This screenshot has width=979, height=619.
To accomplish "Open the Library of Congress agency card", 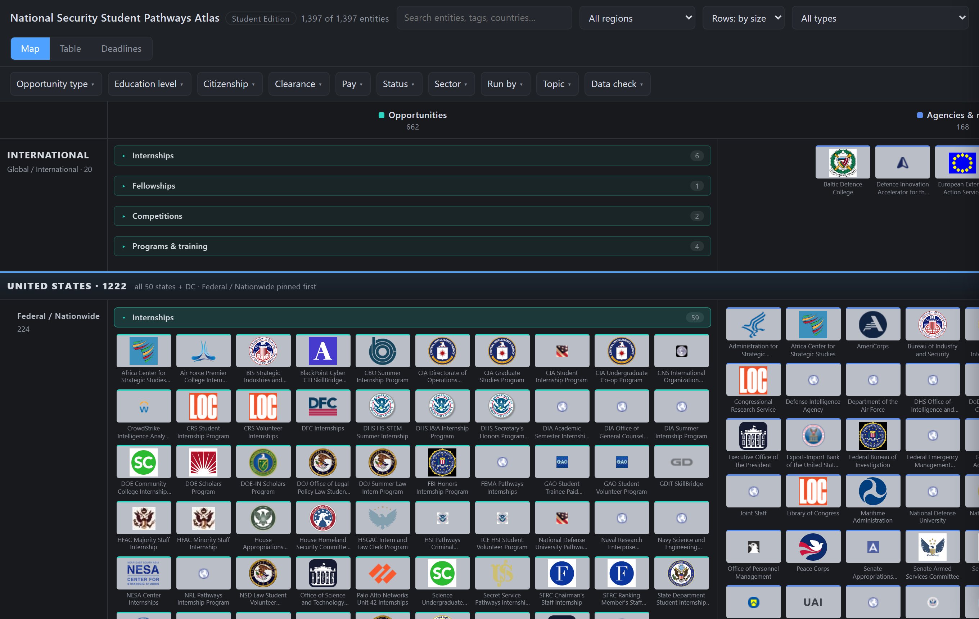I will (x=813, y=496).
